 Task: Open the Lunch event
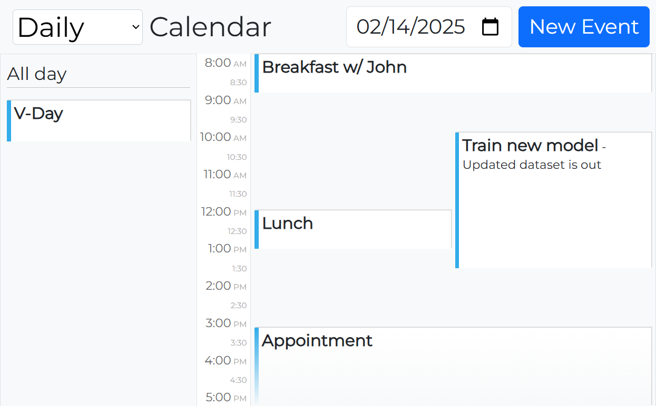pyautogui.click(x=353, y=229)
